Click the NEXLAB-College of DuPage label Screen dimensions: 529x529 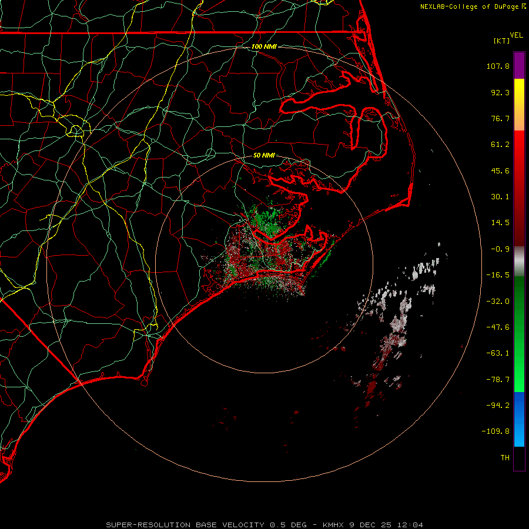(x=469, y=6)
